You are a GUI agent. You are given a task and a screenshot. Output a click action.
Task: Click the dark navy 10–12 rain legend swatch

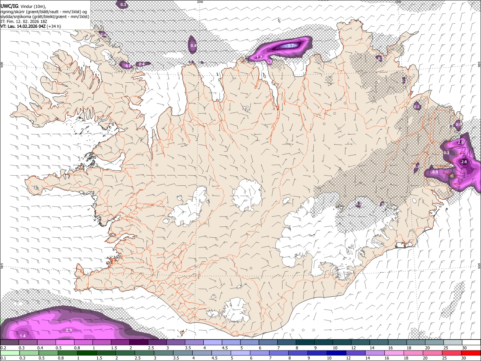tap(336, 353)
